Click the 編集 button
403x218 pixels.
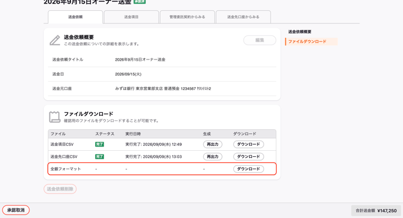pos(260,40)
